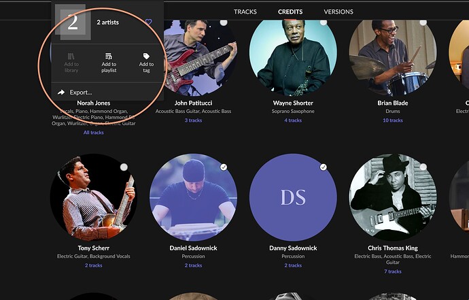Click the Danny Sadownick name

[293, 248]
